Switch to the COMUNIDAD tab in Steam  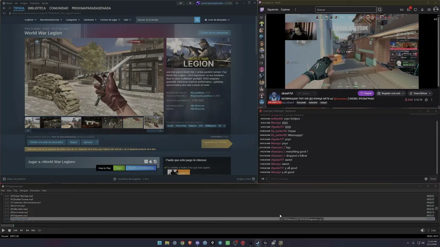59,8
